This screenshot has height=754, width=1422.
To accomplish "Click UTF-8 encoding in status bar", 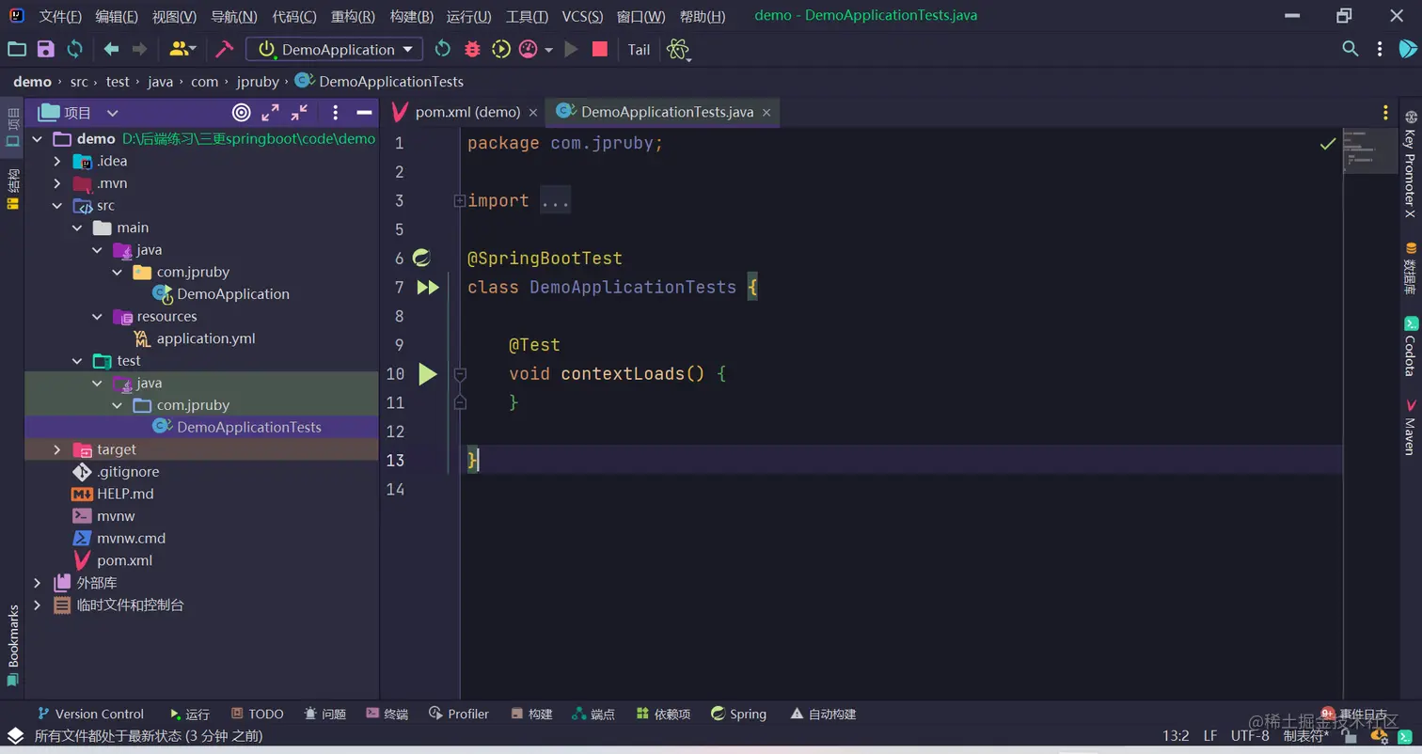I will pyautogui.click(x=1250, y=735).
